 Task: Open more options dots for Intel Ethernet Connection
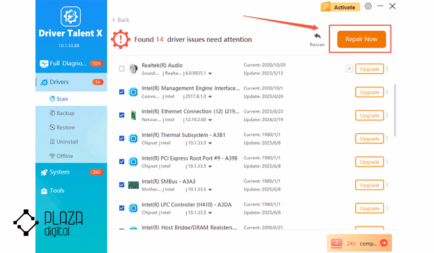click(387, 115)
